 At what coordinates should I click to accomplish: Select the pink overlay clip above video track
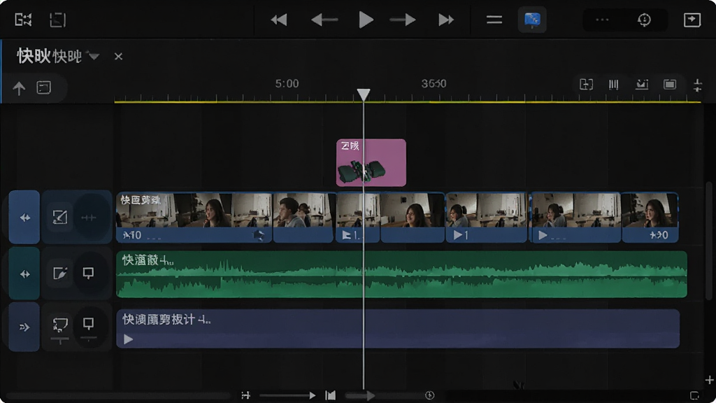(x=371, y=162)
